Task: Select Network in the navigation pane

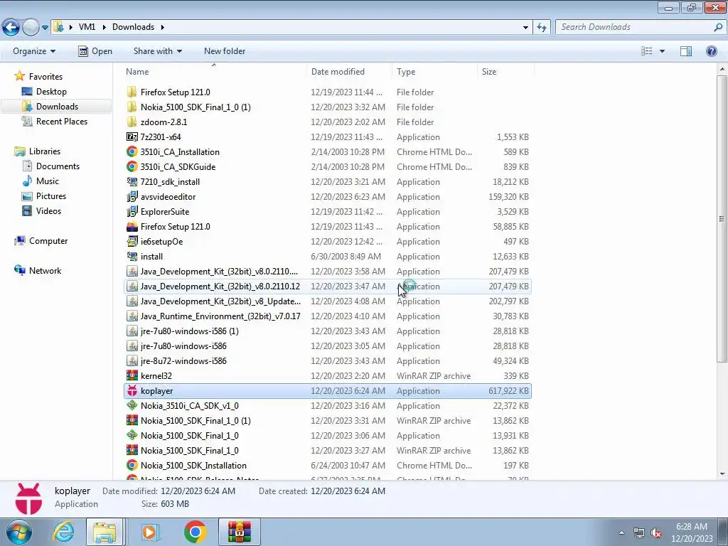Action: [45, 271]
